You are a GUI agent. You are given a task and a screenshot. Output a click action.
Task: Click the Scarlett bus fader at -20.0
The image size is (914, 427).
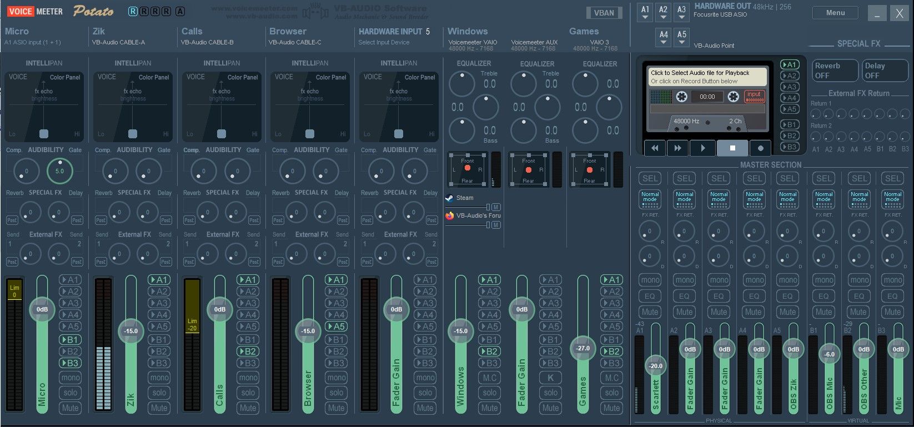tap(656, 366)
